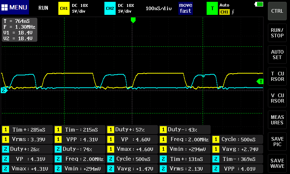Select the CH1 Duty+ 57% measurement
Screen dimensions: 290x174
coord(132,130)
